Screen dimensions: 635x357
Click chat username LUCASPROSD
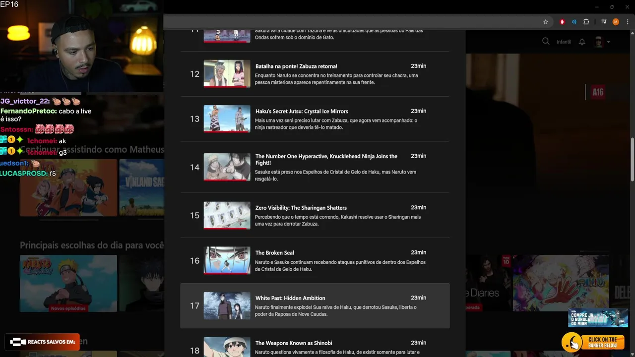[x=24, y=174]
